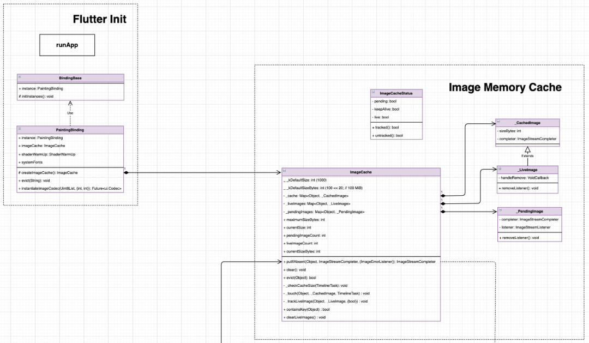Collapse the ImageCacheStatus class box
589x343 pixels.
(373, 92)
